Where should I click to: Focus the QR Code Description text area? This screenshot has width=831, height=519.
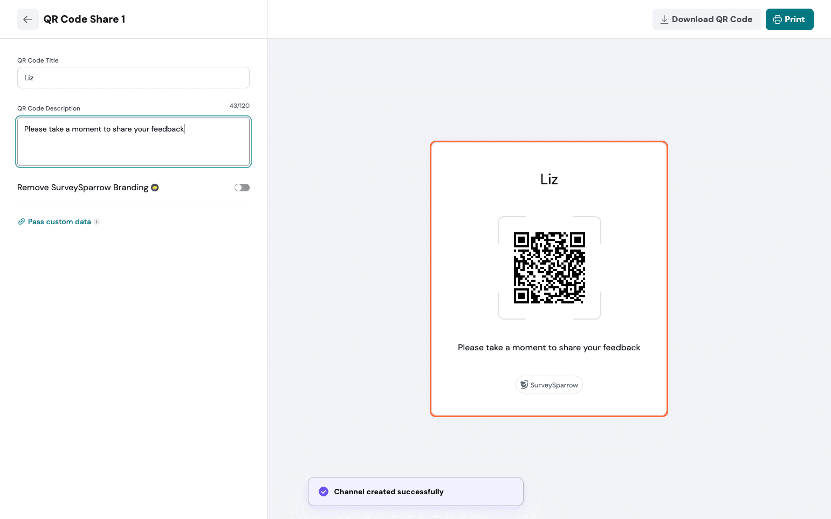coord(133,142)
